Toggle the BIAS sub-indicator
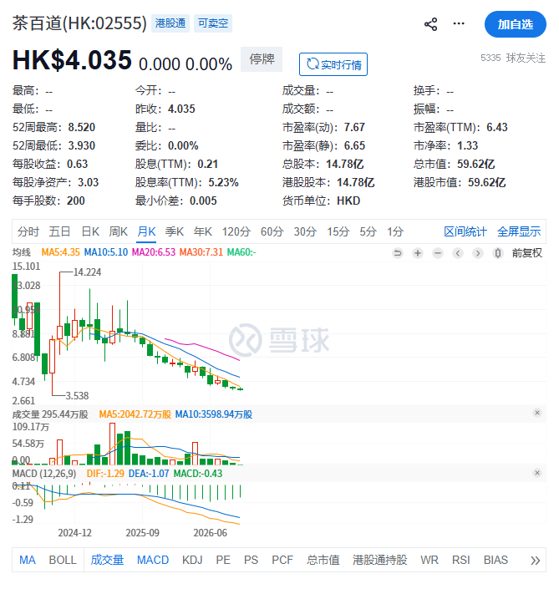The height and width of the screenshot is (589, 559). tap(495, 560)
